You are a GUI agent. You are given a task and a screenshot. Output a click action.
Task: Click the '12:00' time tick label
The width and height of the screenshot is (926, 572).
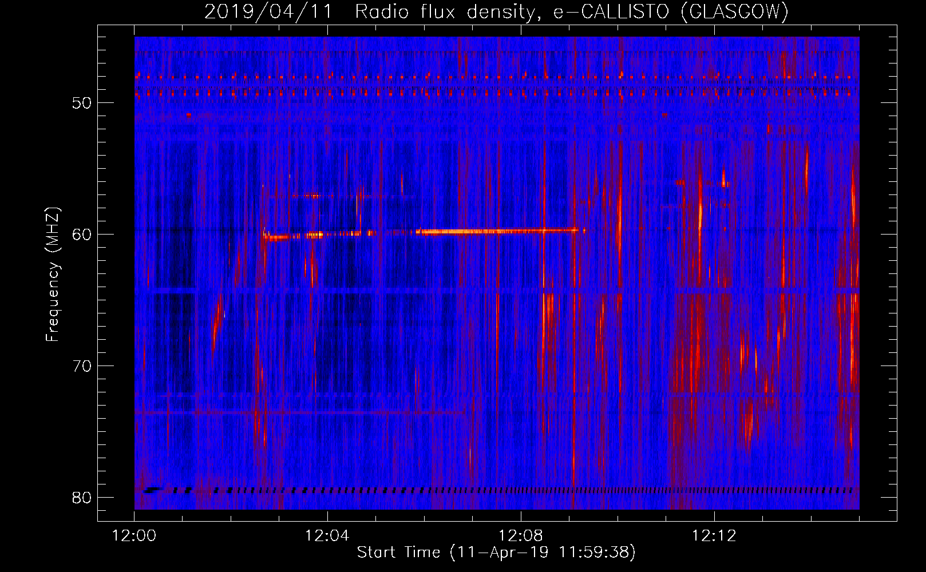(134, 536)
